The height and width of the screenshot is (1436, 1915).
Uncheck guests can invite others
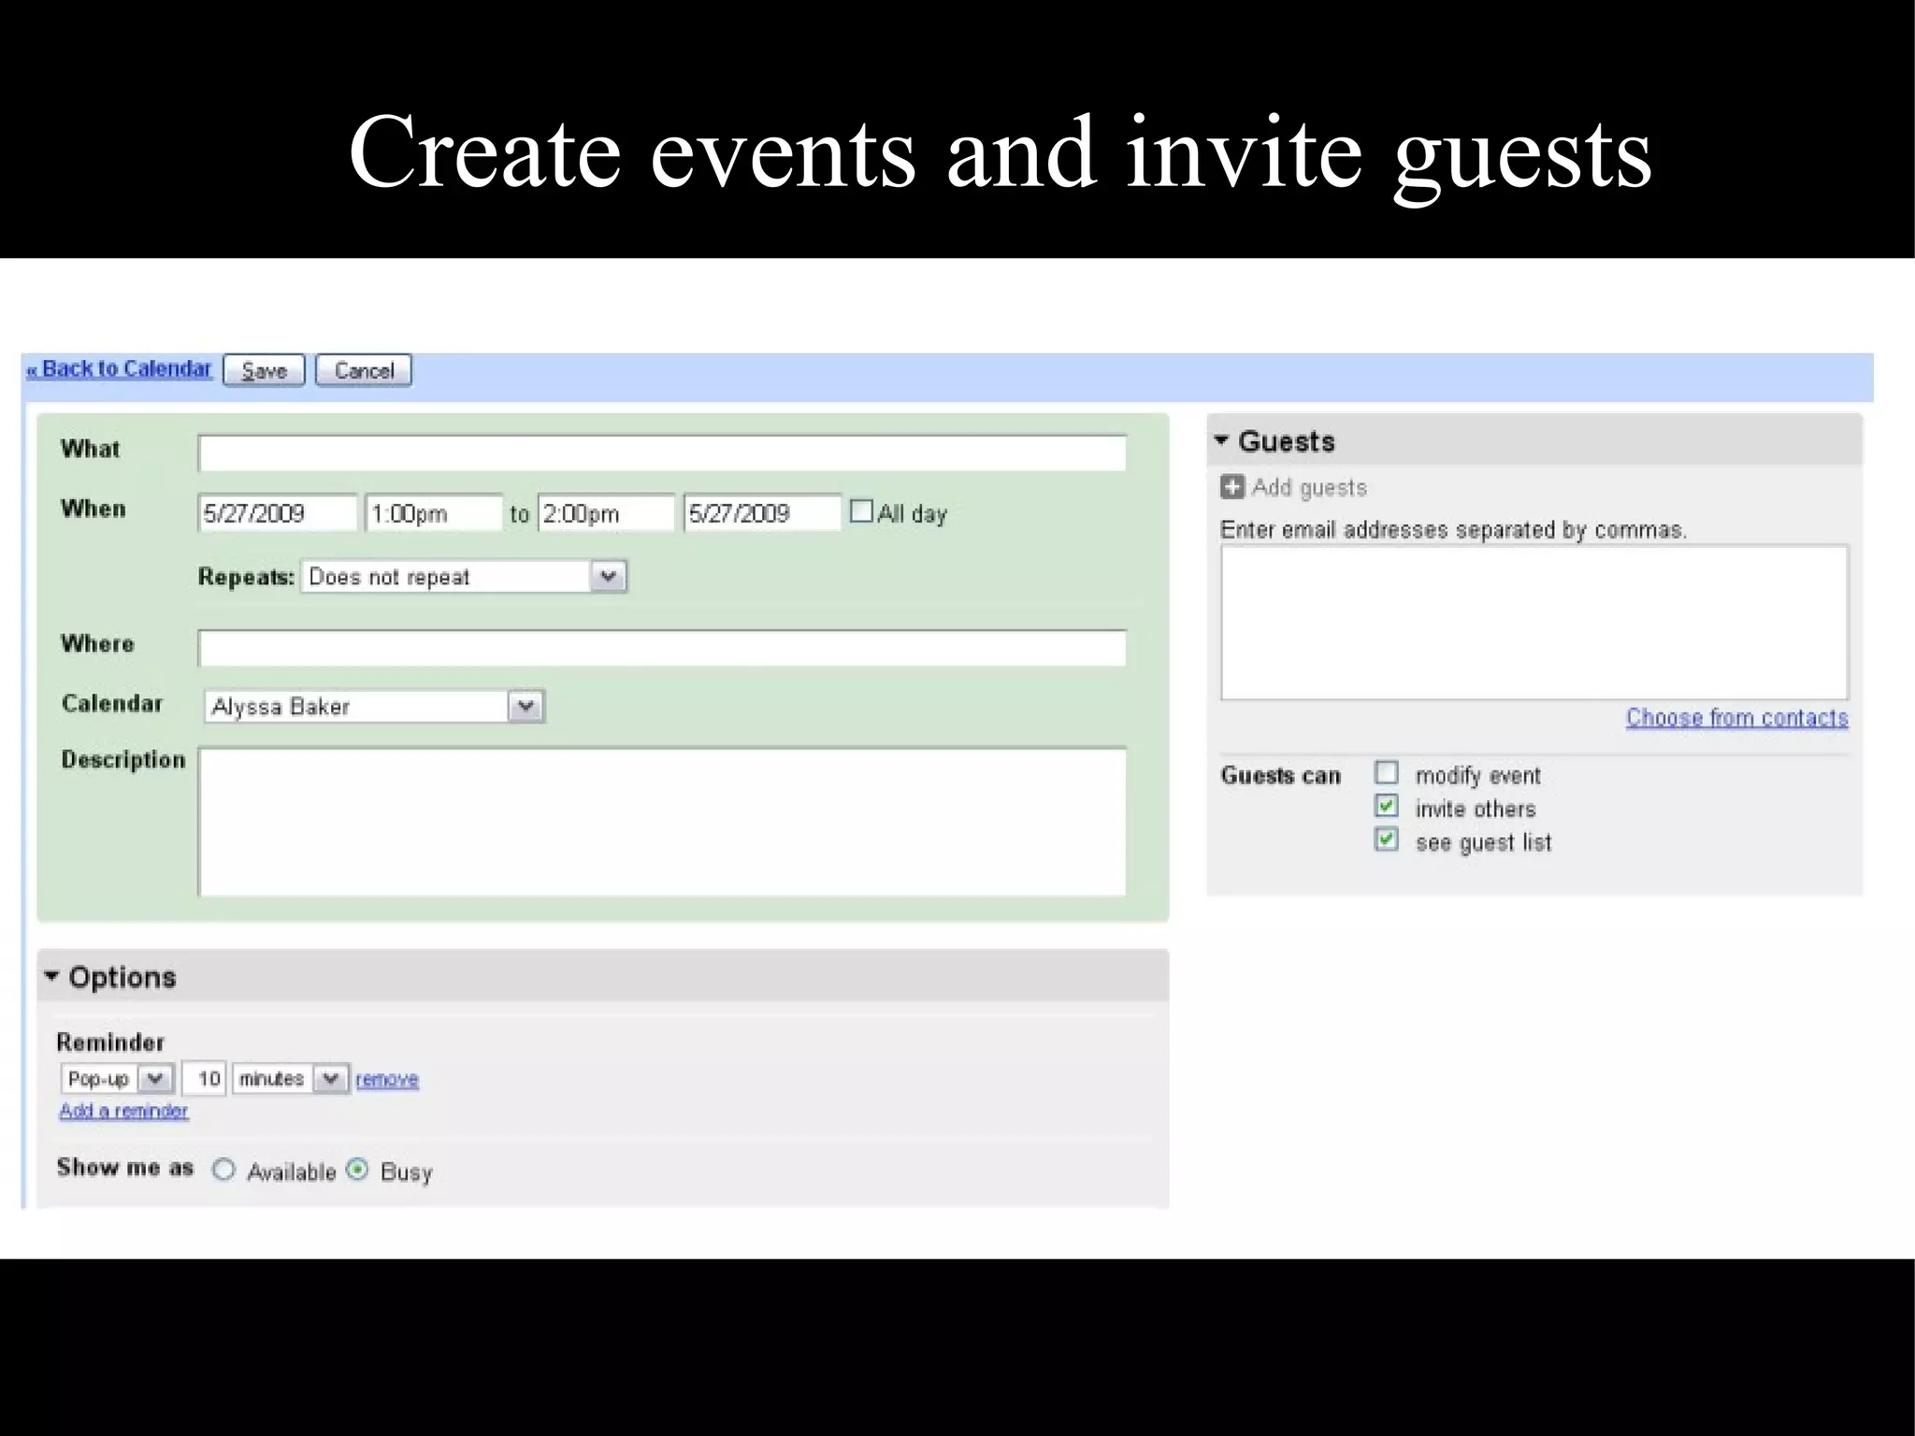(x=1387, y=806)
